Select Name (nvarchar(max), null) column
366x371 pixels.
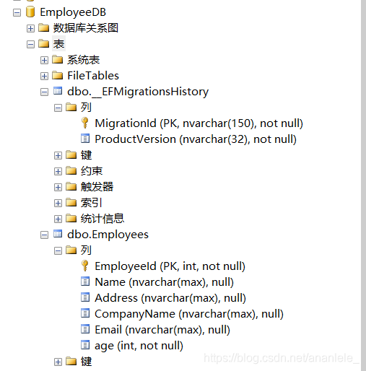click(164, 282)
